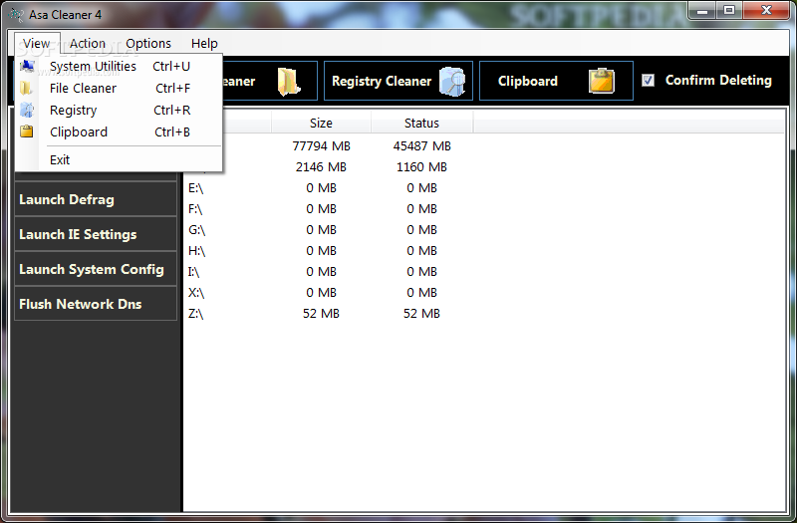Screen dimensions: 797x523
Task: Click the Clipboard toolbar button label
Action: [x=528, y=82]
